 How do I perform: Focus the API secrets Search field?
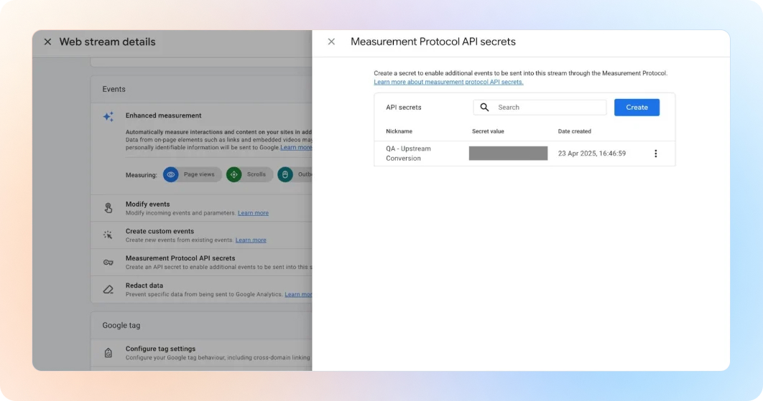(x=540, y=108)
